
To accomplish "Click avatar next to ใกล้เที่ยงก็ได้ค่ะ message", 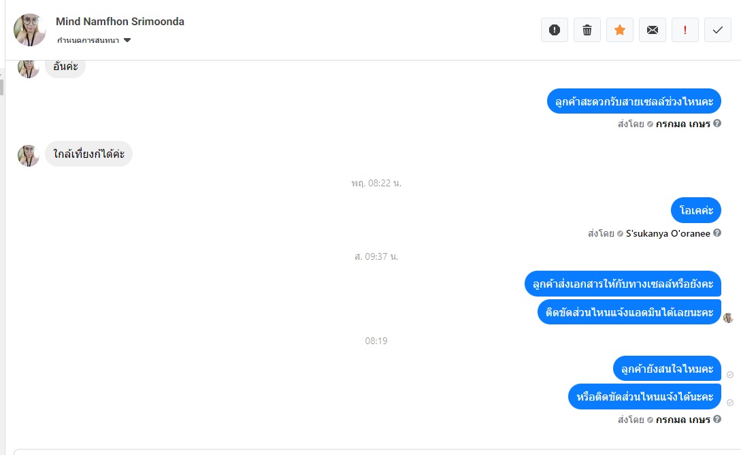I will [29, 156].
